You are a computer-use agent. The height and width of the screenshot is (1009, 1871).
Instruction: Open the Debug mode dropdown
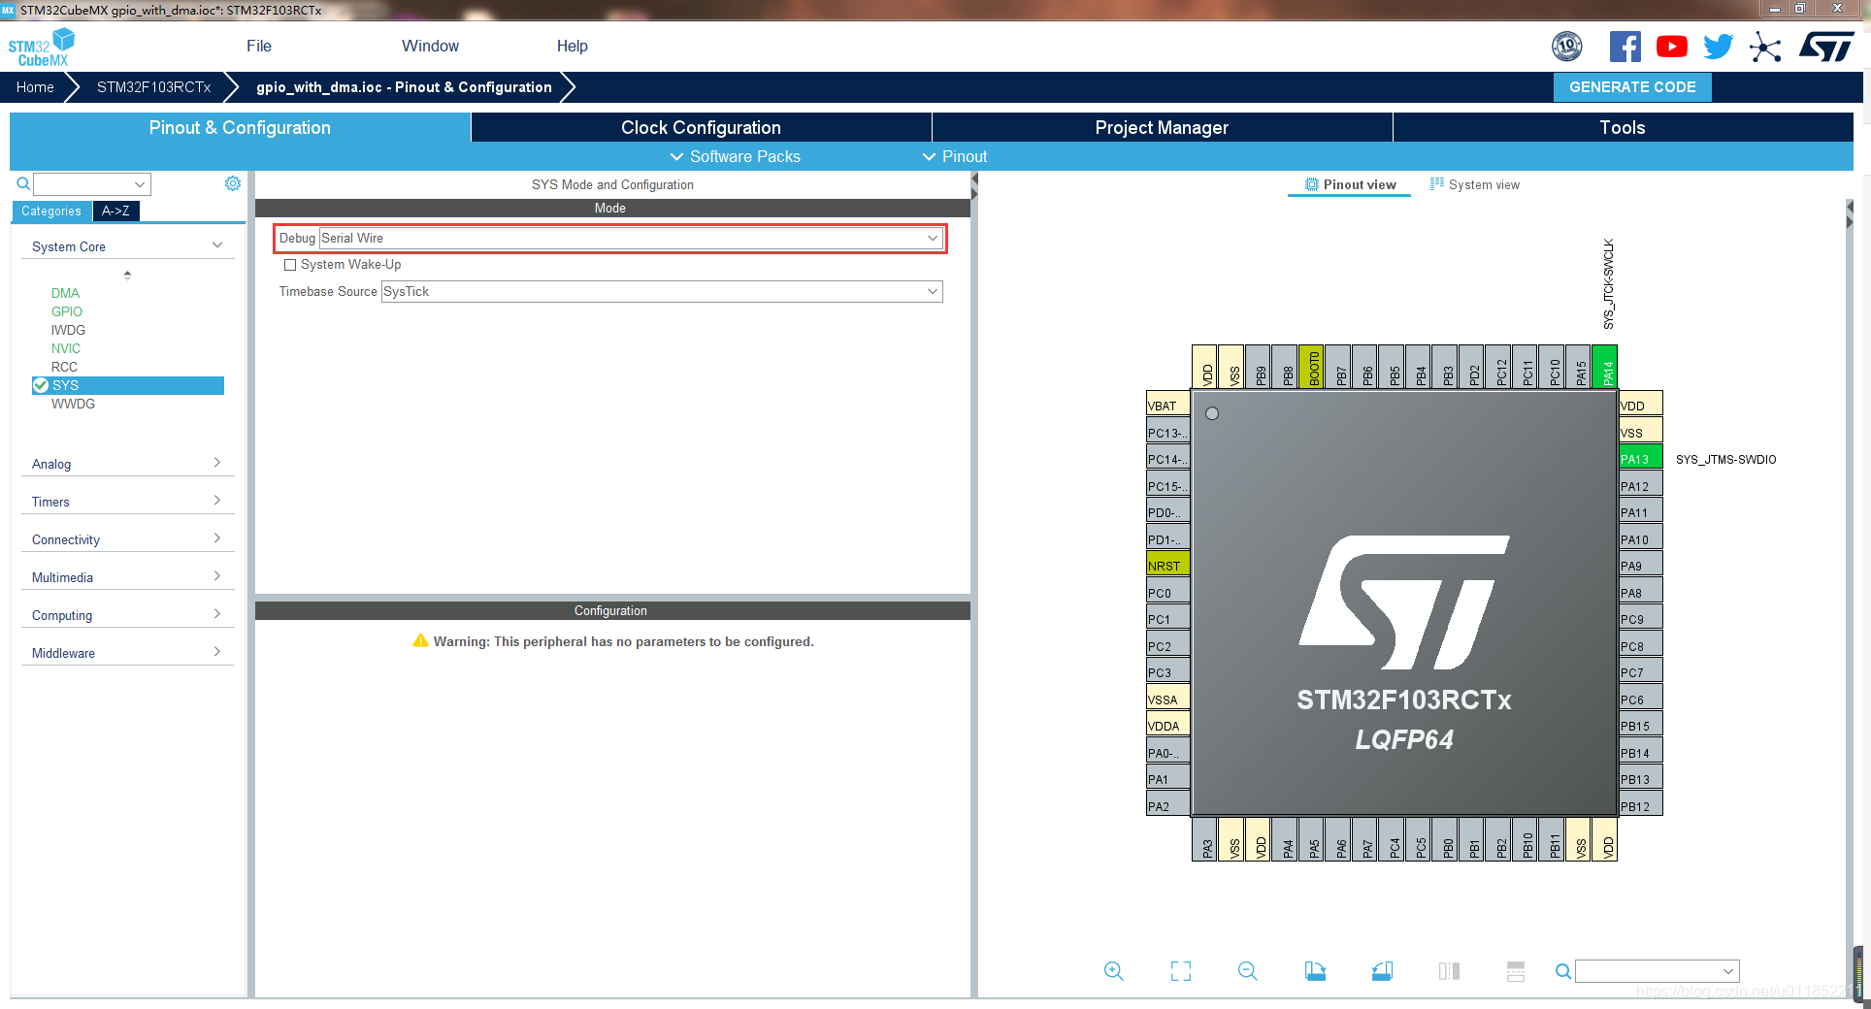click(x=932, y=238)
